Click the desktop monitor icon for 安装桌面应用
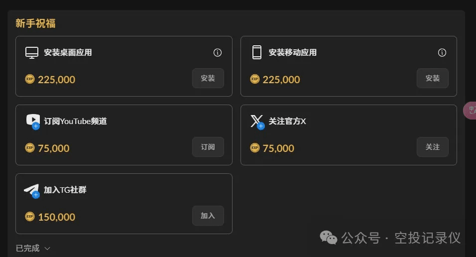This screenshot has height=257, width=476. [32, 53]
